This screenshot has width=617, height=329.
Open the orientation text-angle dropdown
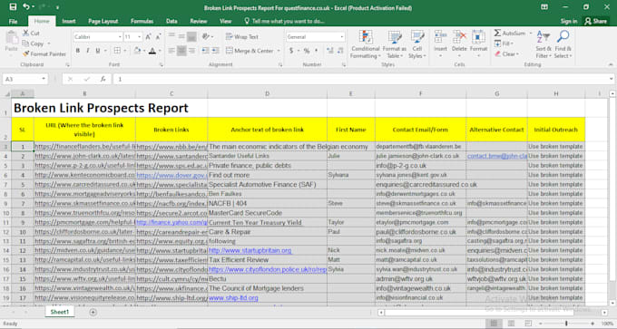point(208,36)
